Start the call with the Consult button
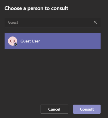This screenshot has height=118, width=108. [87, 109]
